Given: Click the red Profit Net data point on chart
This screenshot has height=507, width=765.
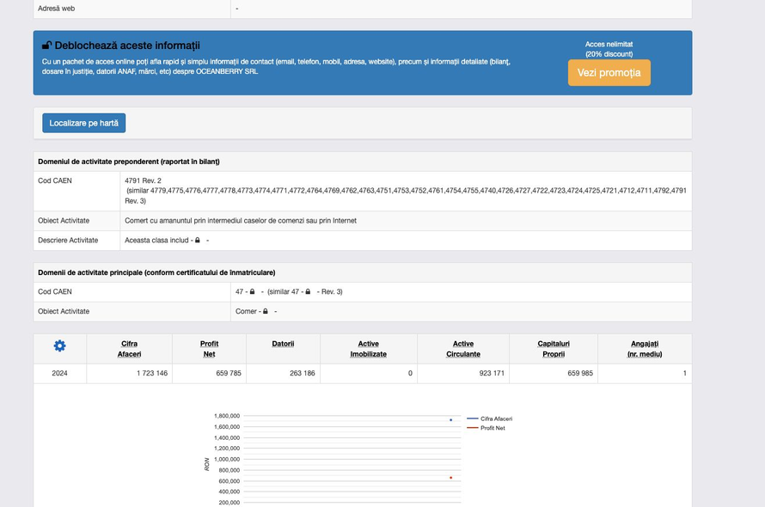Looking at the screenshot, I should pyautogui.click(x=450, y=478).
